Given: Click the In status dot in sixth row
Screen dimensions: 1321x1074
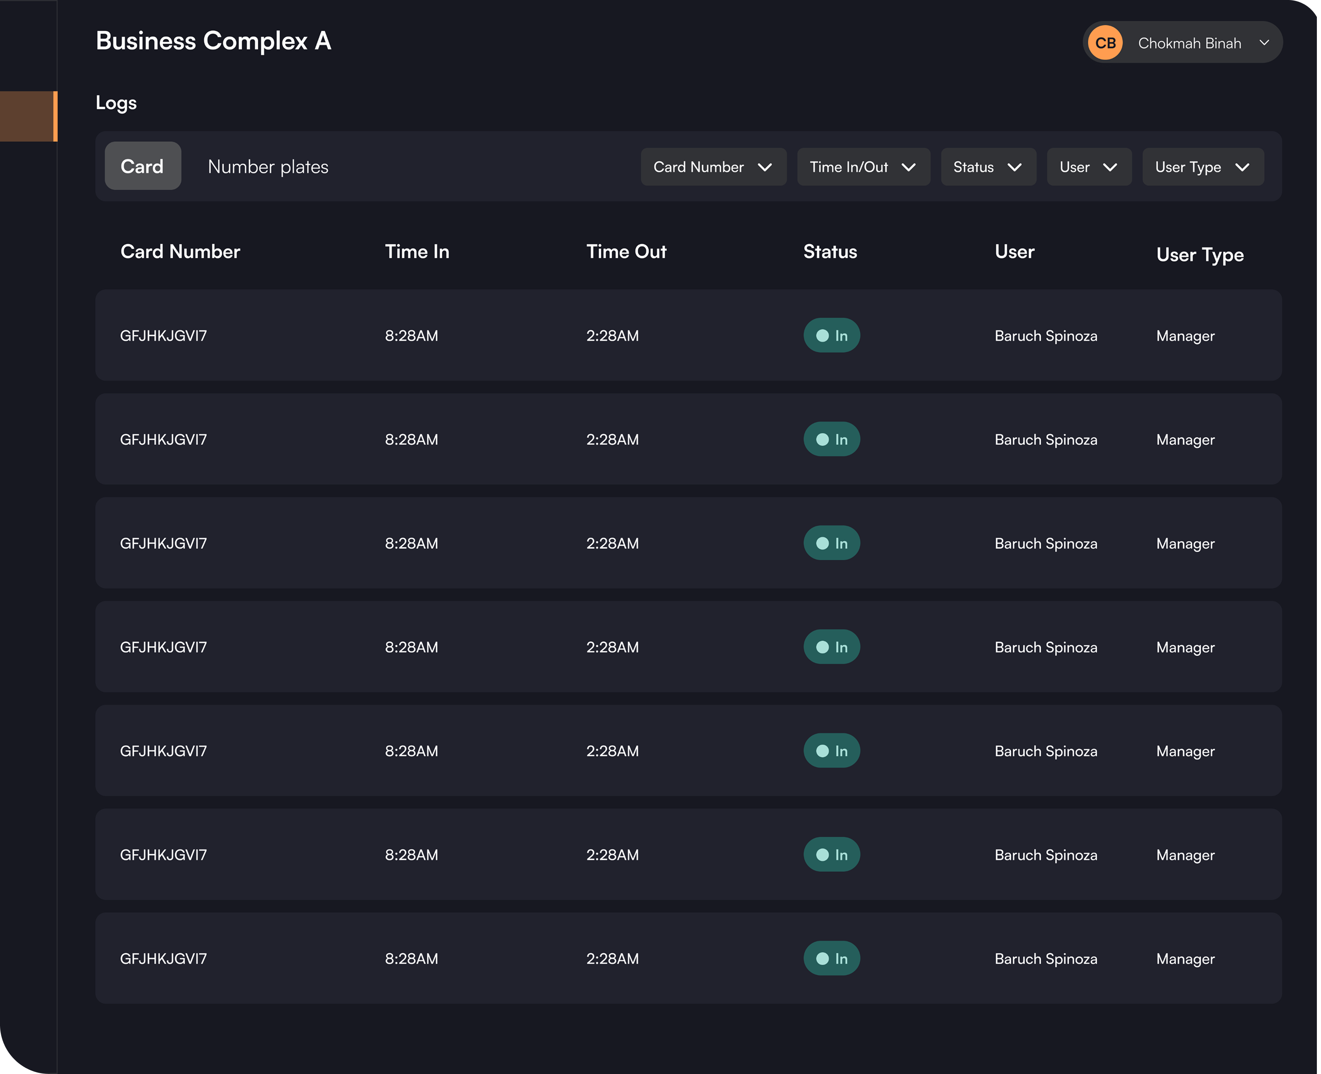Looking at the screenshot, I should [822, 855].
